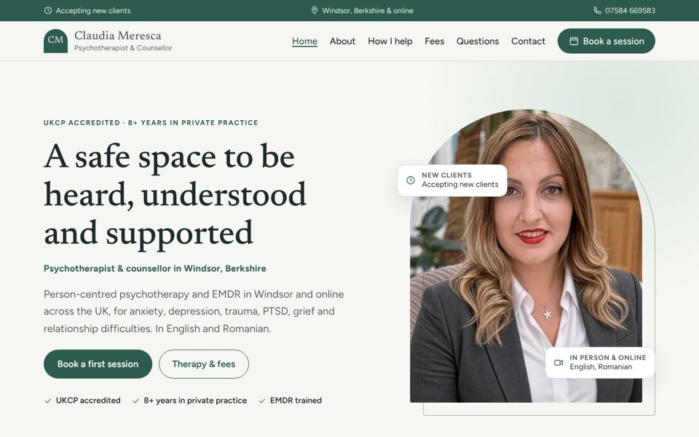699x437 pixels.
Task: Click the checkmark beside 8+ years in private practice
Action: click(x=136, y=401)
